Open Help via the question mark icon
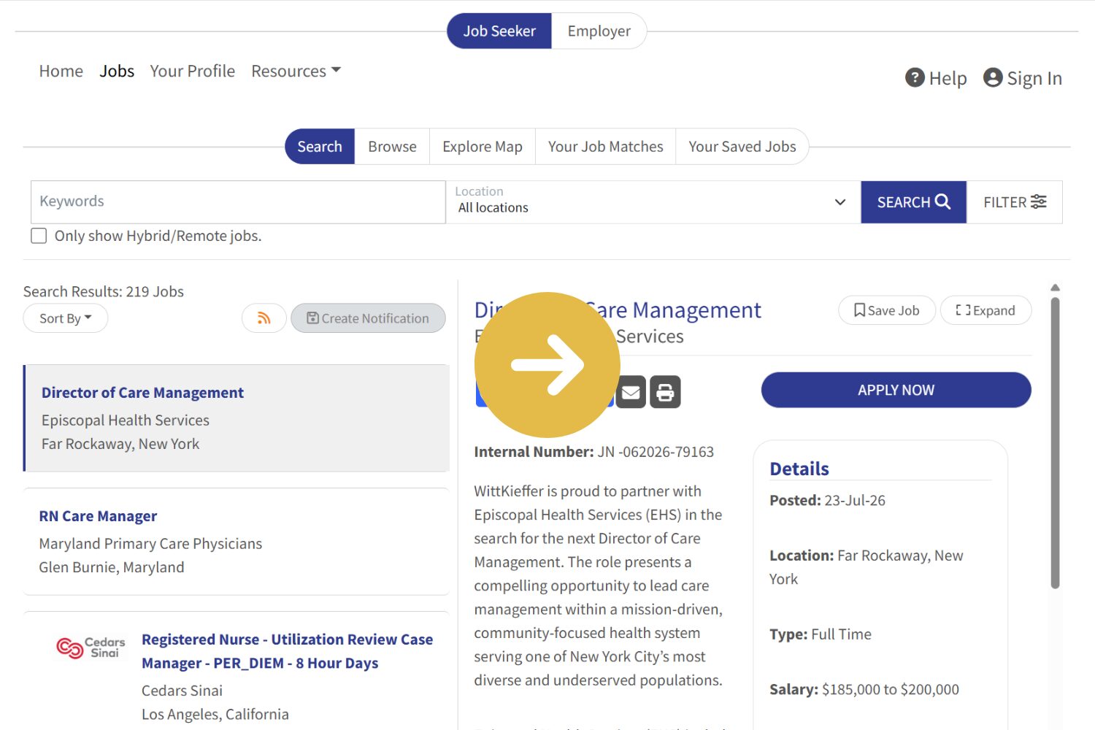1095x730 pixels. pyautogui.click(x=915, y=77)
